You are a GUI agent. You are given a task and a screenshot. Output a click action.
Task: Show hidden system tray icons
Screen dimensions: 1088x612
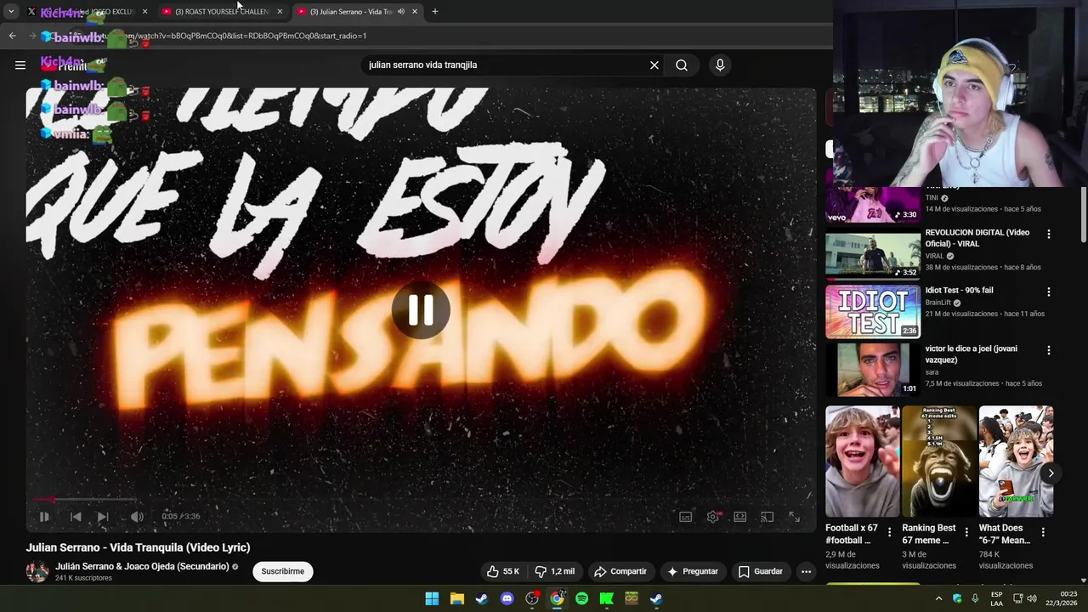(x=938, y=598)
